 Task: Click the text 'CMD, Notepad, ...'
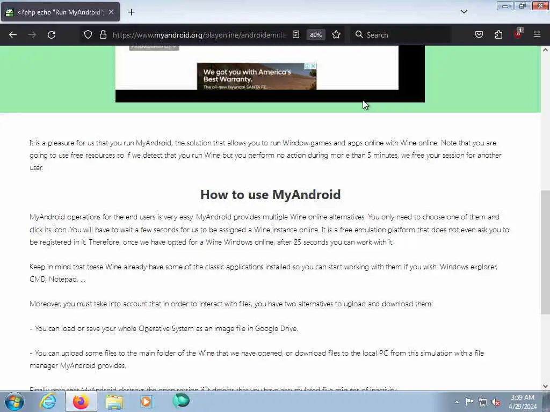point(57,279)
